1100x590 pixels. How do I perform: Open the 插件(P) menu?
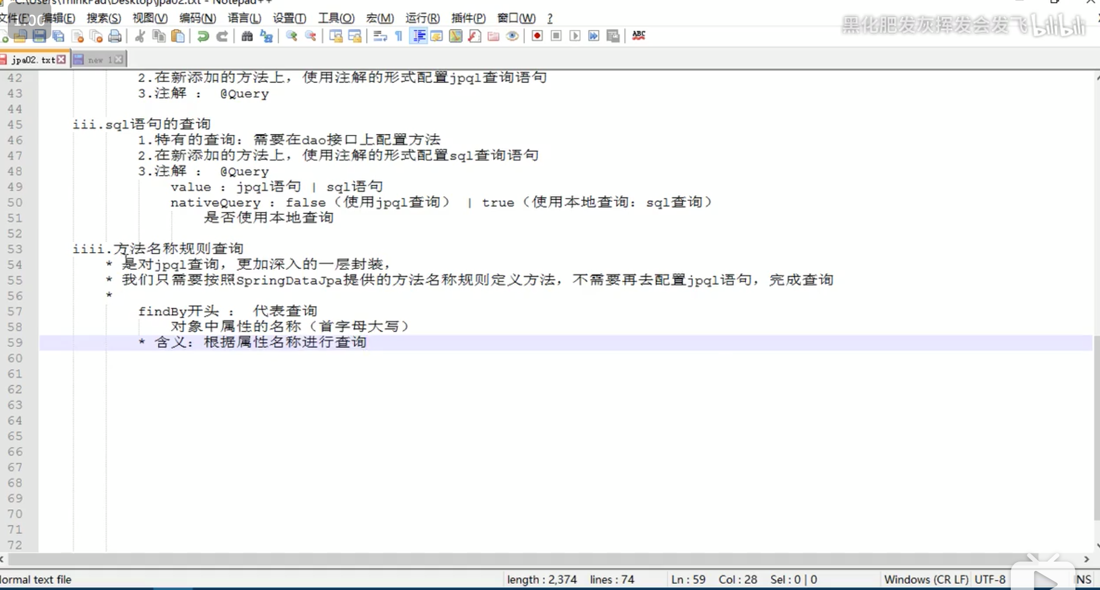click(469, 18)
